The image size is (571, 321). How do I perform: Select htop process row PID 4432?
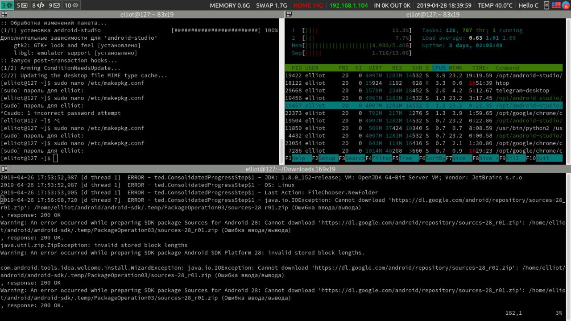(424, 136)
